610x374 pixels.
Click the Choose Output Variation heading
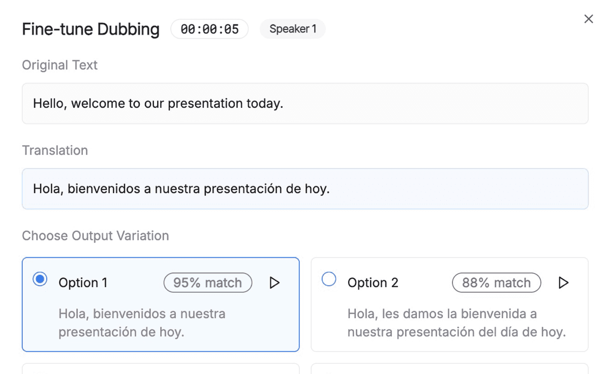click(95, 235)
